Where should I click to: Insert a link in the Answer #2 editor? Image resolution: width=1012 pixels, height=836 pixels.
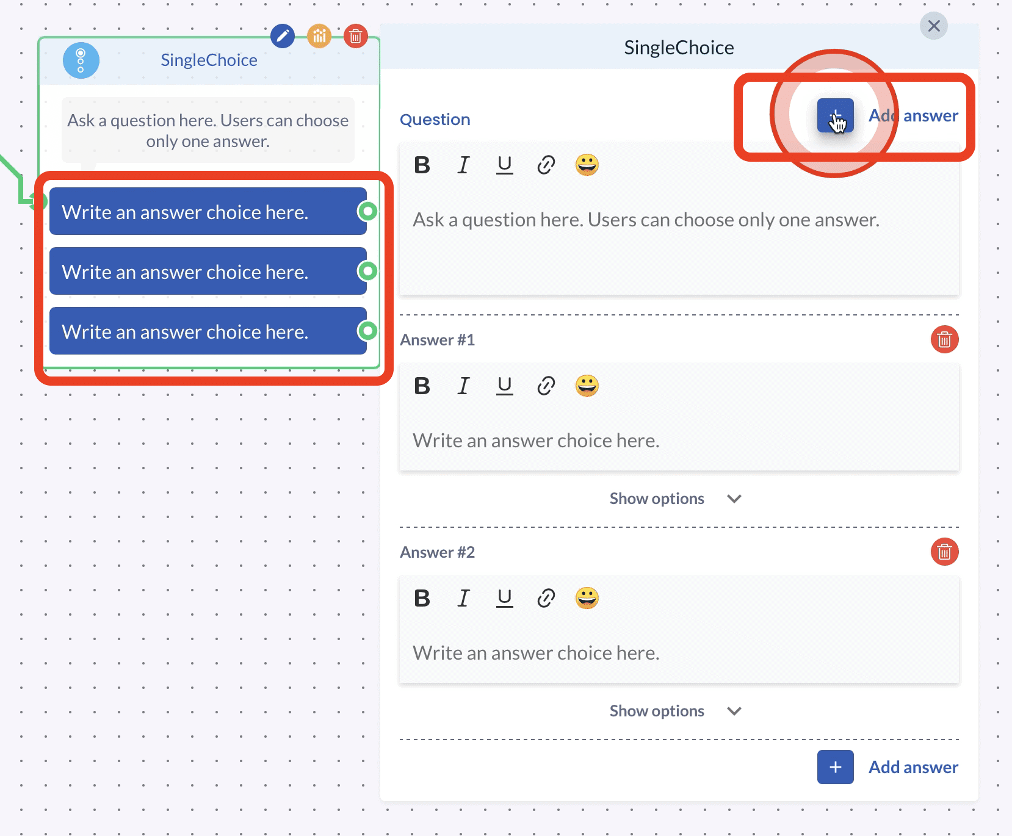point(546,598)
